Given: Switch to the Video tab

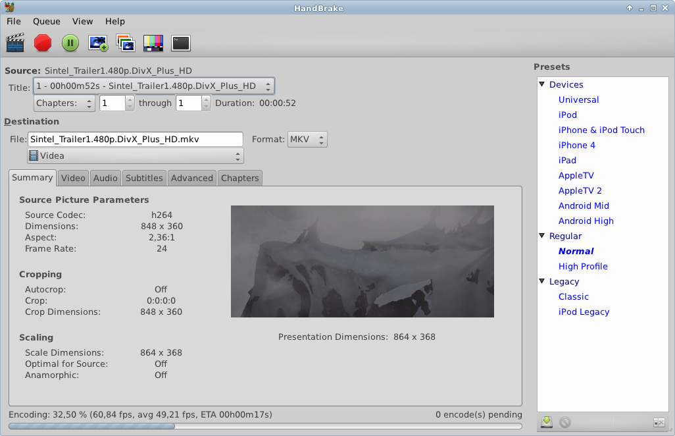Looking at the screenshot, I should pos(73,178).
